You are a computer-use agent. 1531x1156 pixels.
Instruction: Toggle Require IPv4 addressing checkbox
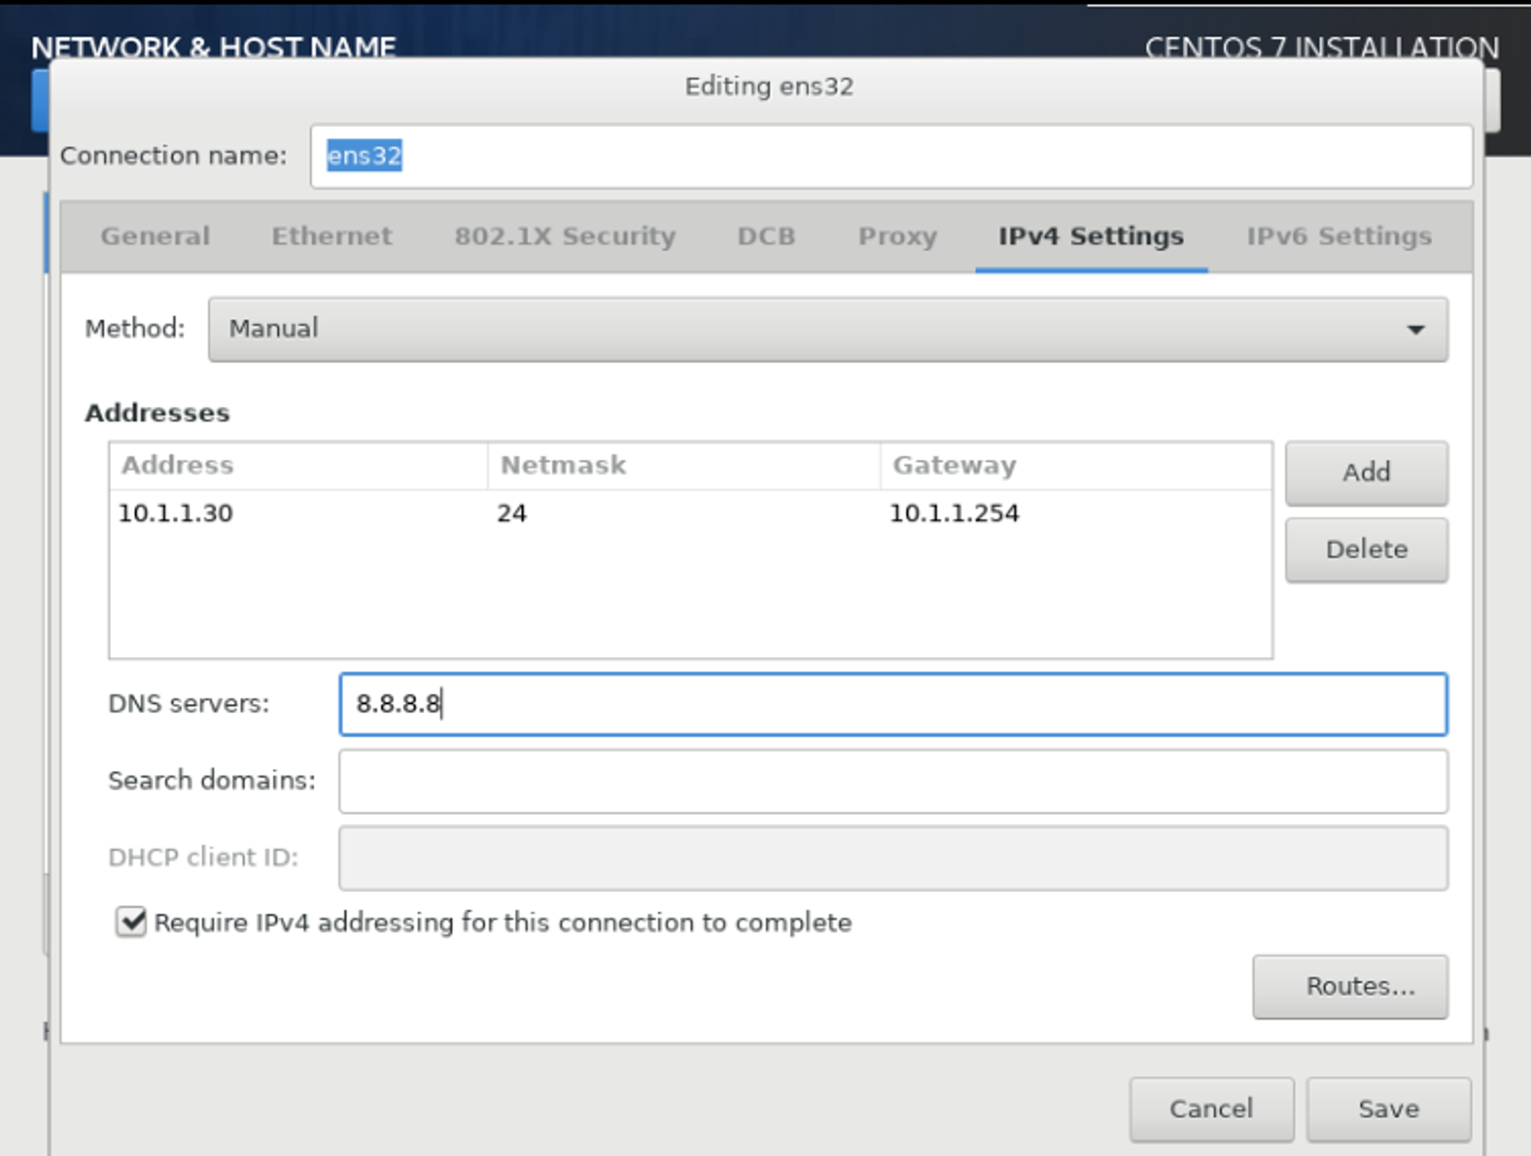point(131,922)
